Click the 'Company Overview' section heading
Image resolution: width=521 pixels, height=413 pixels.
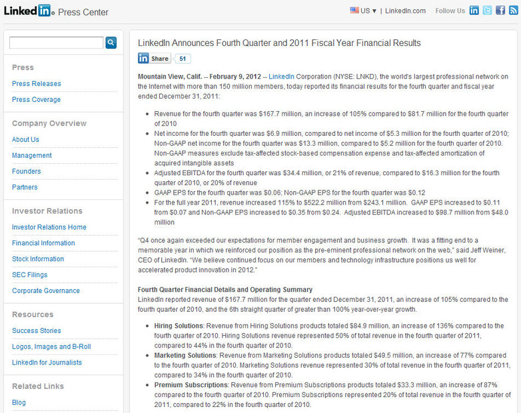tap(49, 123)
